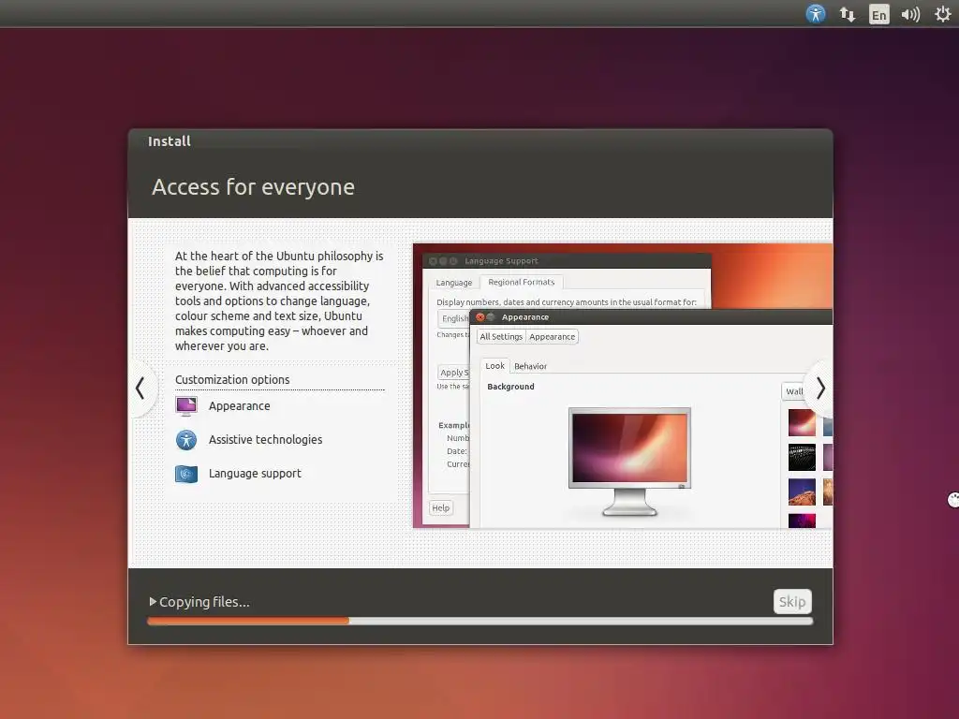Viewport: 959px width, 719px height.
Task: Open the Behavior tab in Appearance
Action: [x=530, y=366]
